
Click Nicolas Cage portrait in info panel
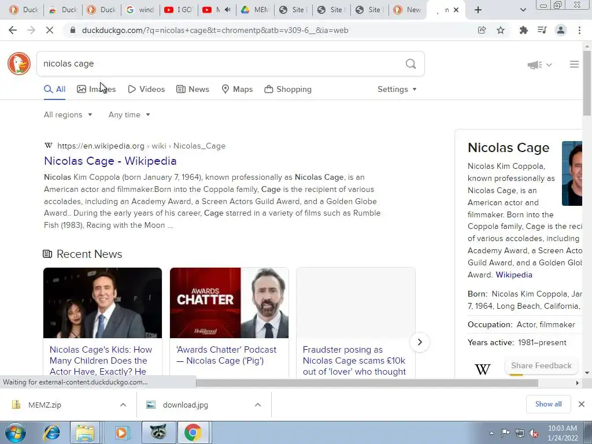point(572,173)
